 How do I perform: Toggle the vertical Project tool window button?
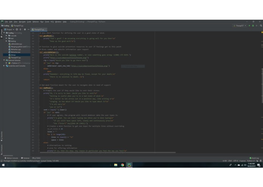tap(2, 33)
